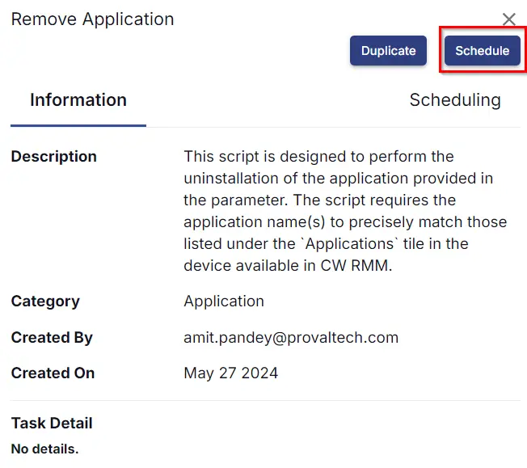Click the May 27 2024 date
The image size is (527, 468).
tap(231, 373)
